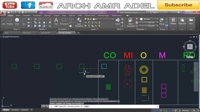Toggle group selection on/off in Groups panel

(167, 26)
